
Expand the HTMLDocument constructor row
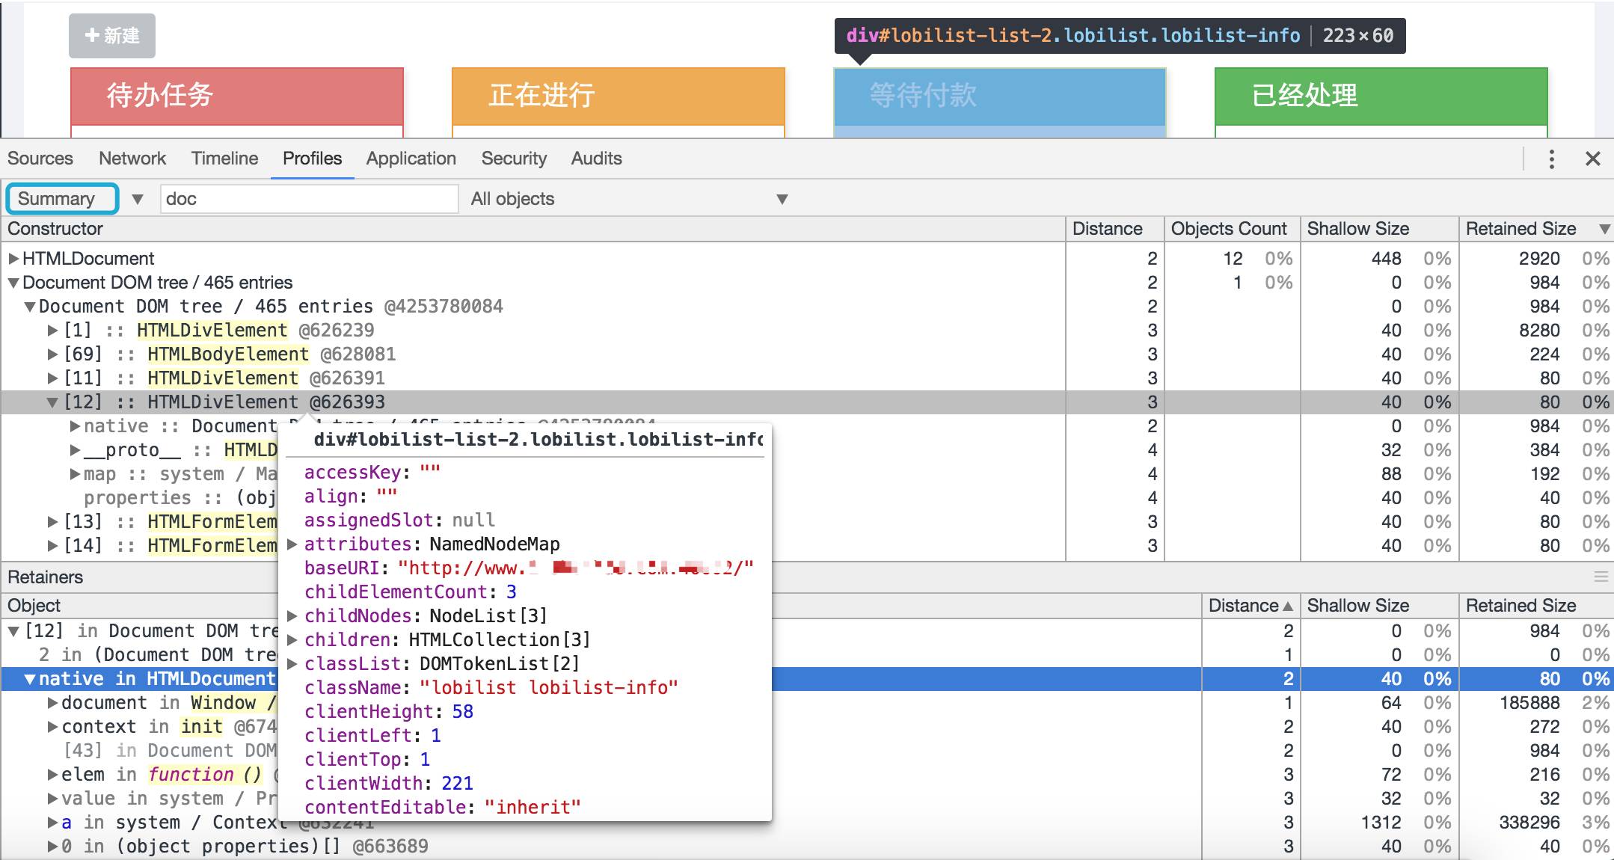(x=13, y=259)
